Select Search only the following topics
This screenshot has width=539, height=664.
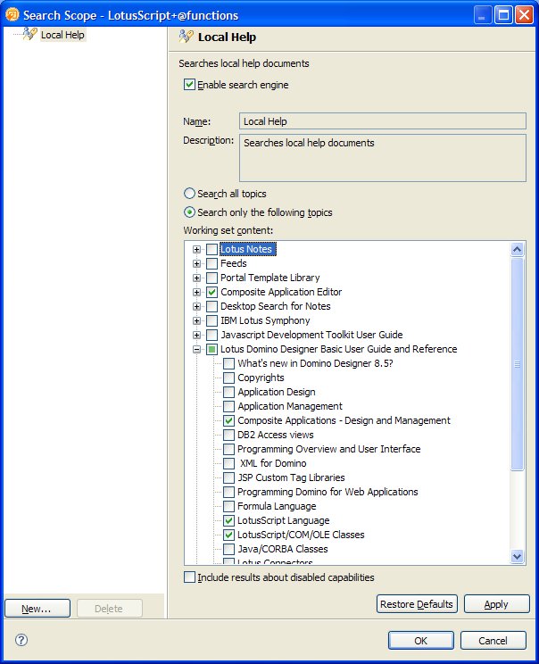click(189, 212)
